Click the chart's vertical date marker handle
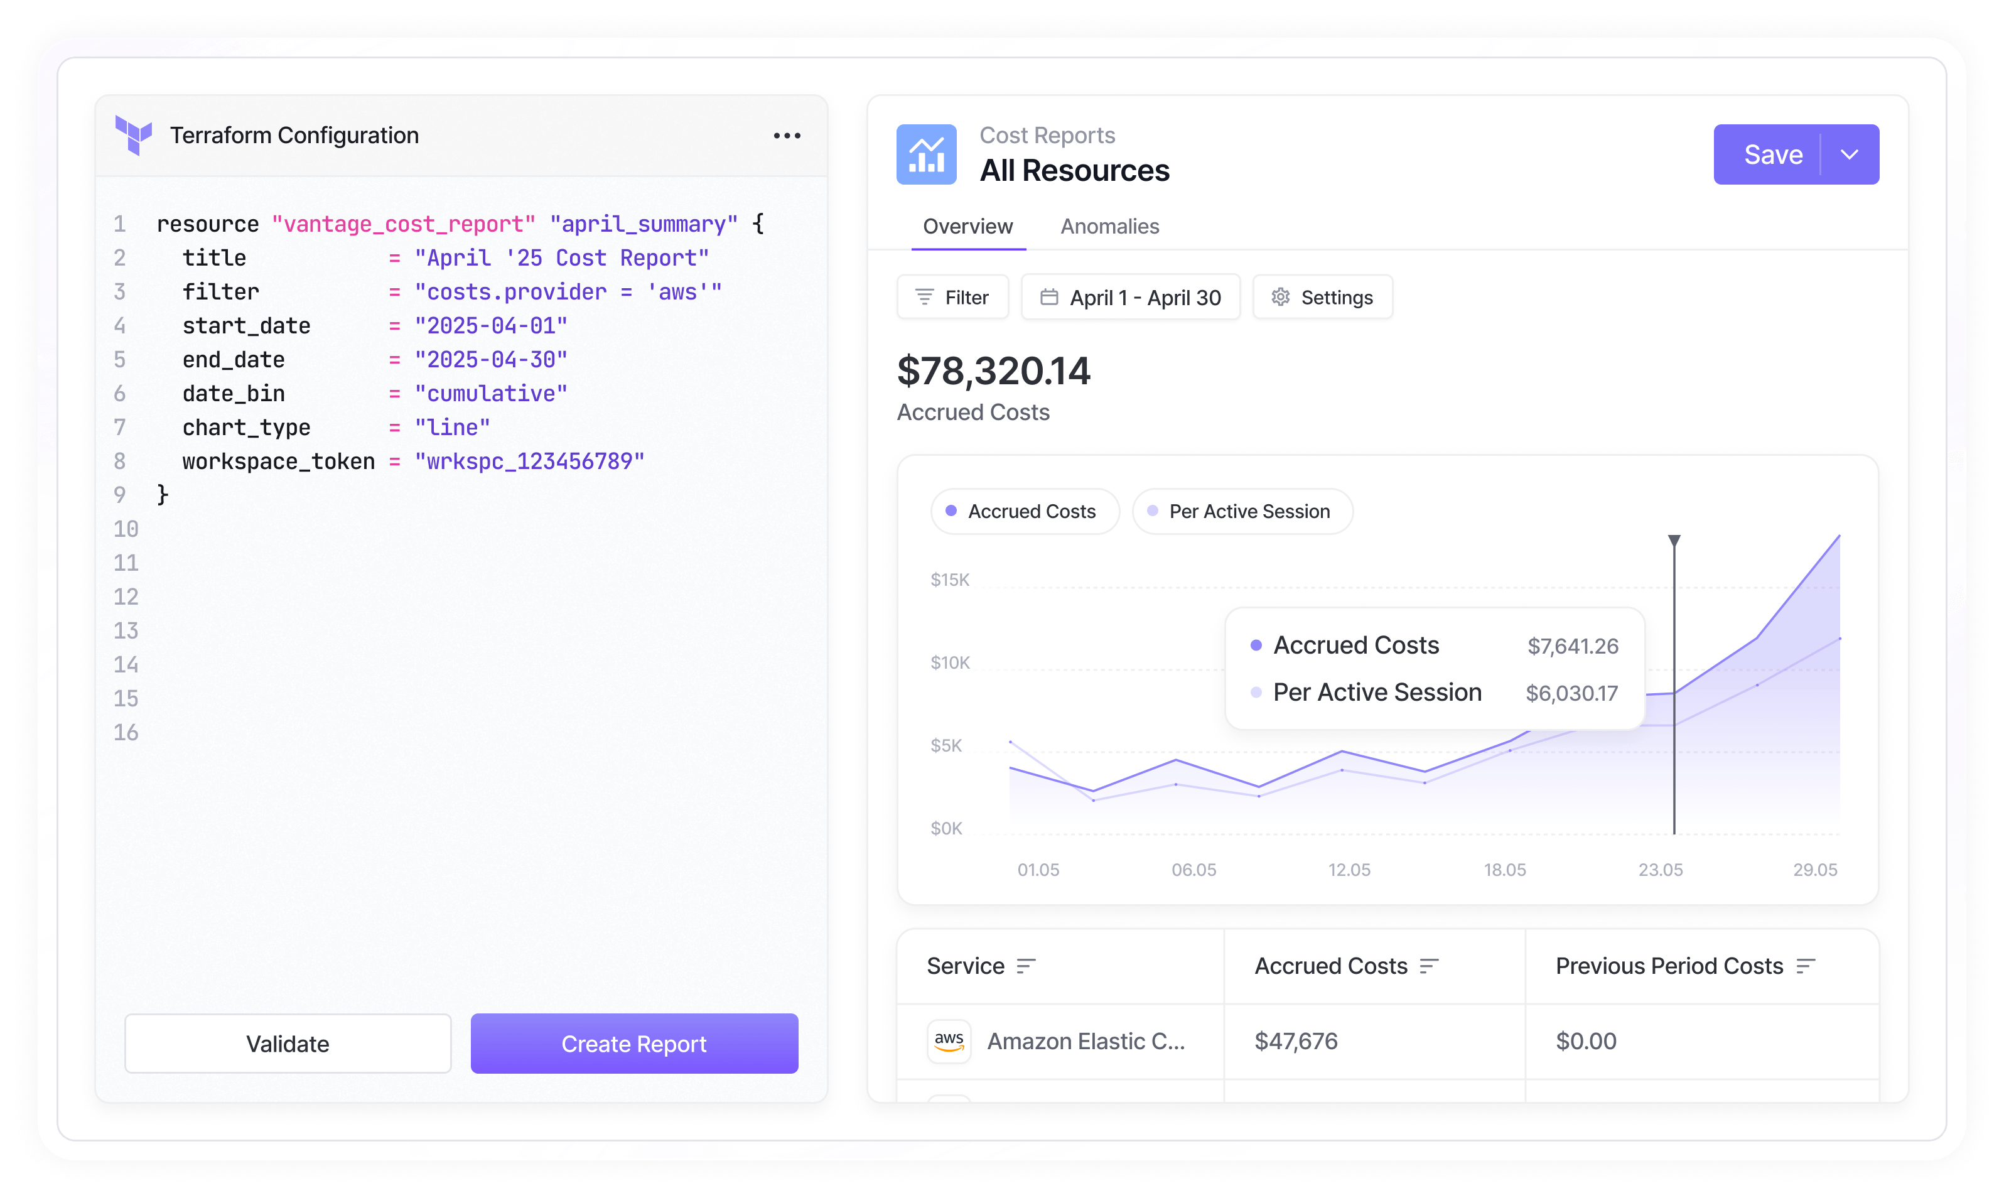This screenshot has height=1198, width=2004. pyautogui.click(x=1674, y=540)
